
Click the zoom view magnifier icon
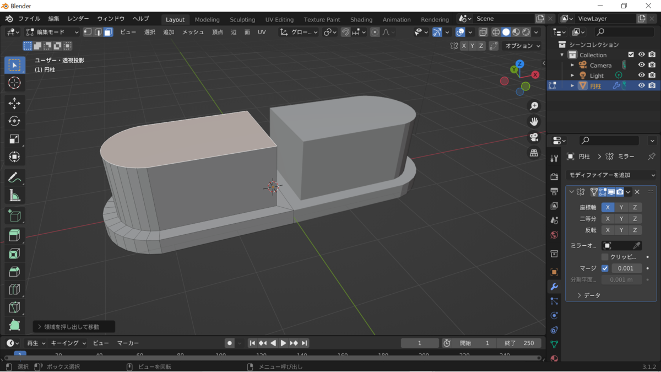click(534, 106)
